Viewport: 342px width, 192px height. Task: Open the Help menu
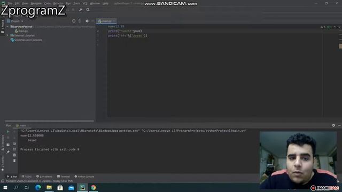[x=105, y=4]
